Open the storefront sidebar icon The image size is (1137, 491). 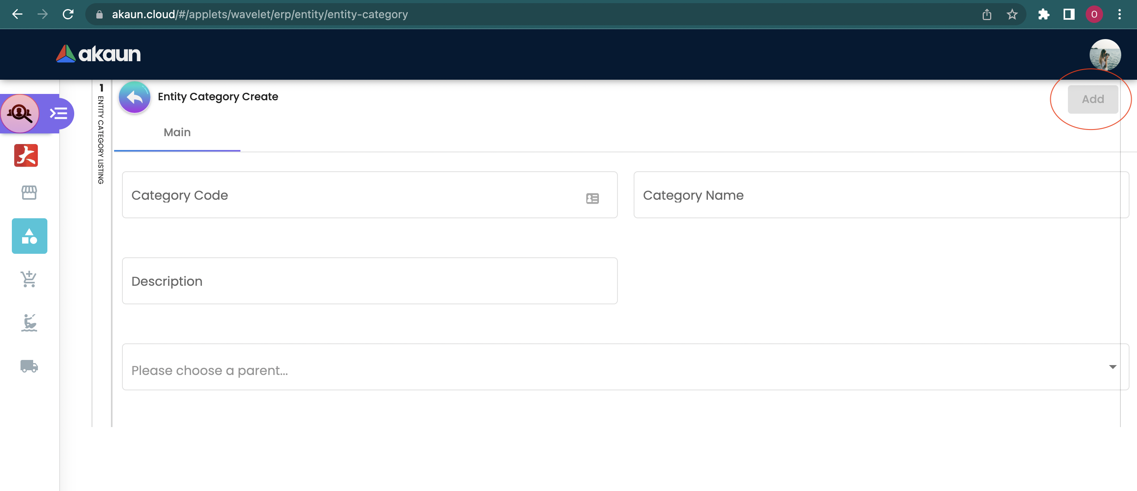(29, 192)
